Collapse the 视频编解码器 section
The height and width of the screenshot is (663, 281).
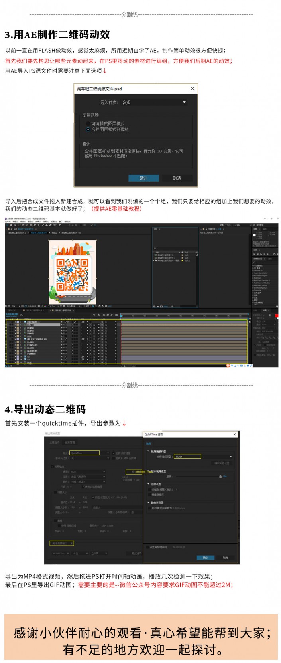click(x=148, y=451)
